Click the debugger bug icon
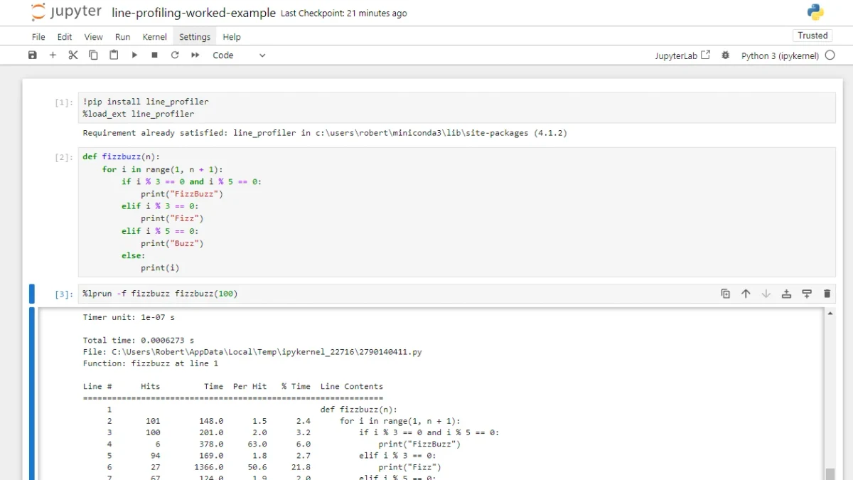 tap(725, 55)
